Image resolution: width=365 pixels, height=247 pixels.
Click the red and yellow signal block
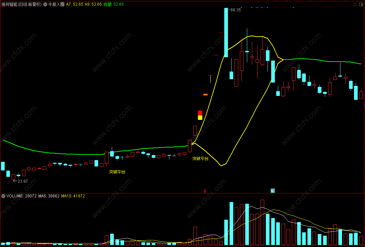200,115
